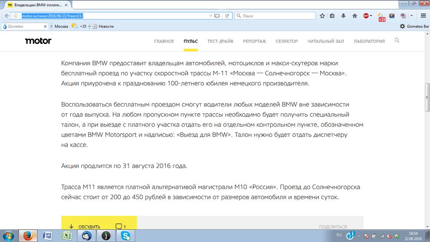This screenshot has width=430, height=242.
Task: Click the motor site logo
Action: [x=38, y=41]
